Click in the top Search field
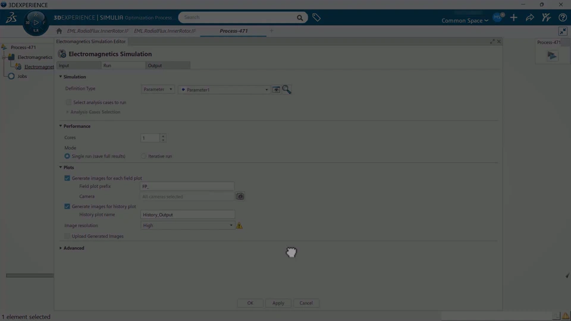The width and height of the screenshot is (571, 321). pos(239,17)
